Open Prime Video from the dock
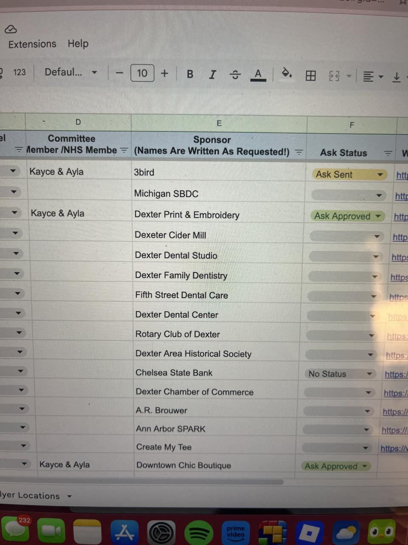The height and width of the screenshot is (545, 408). pyautogui.click(x=235, y=533)
